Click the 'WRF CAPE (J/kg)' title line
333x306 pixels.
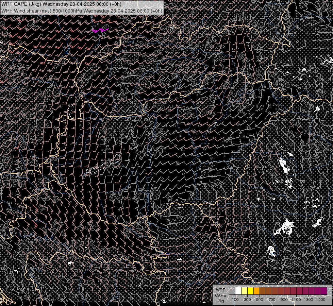[61, 4]
